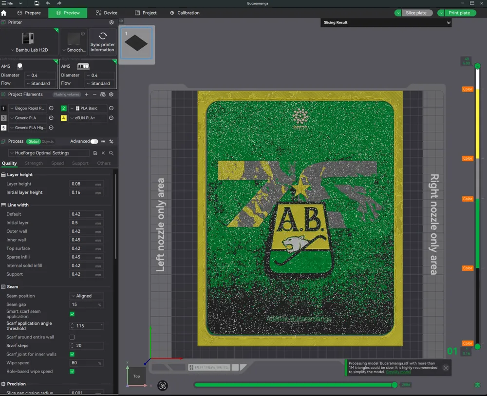Toggle Smart scarf seam application checkbox
This screenshot has width=487, height=396.
click(x=72, y=314)
